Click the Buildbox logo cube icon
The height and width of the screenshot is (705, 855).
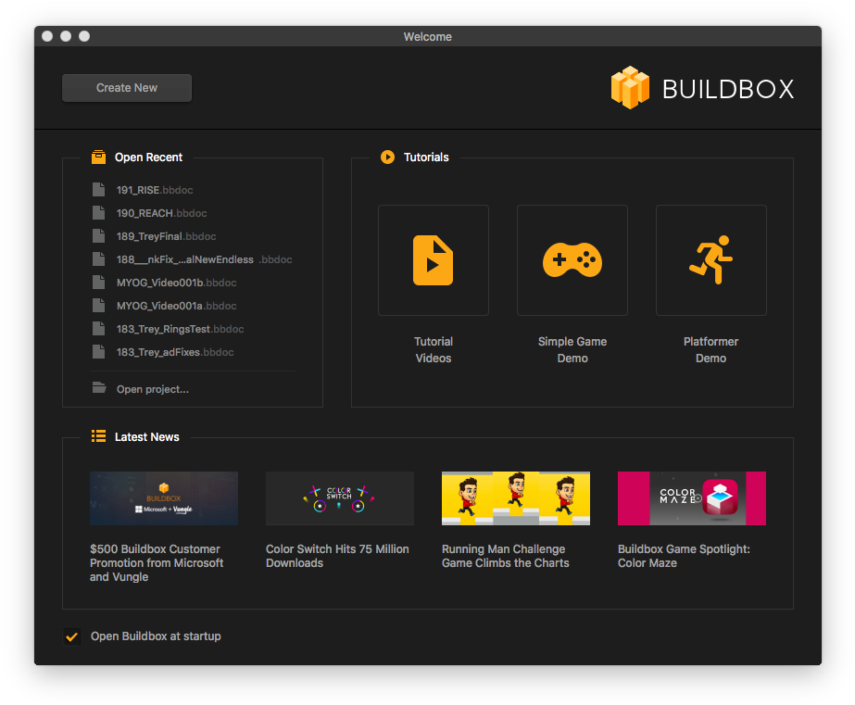(630, 88)
